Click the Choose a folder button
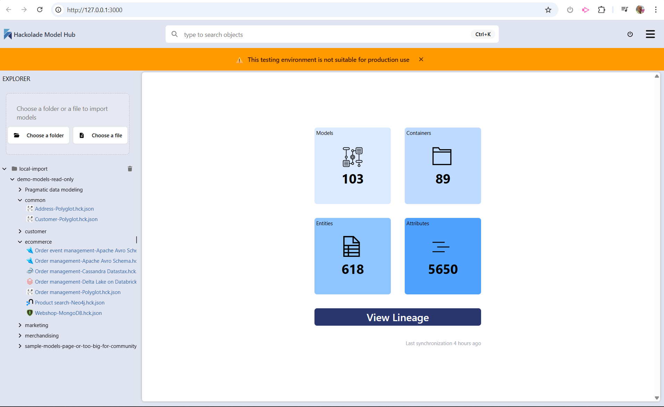 (x=39, y=136)
